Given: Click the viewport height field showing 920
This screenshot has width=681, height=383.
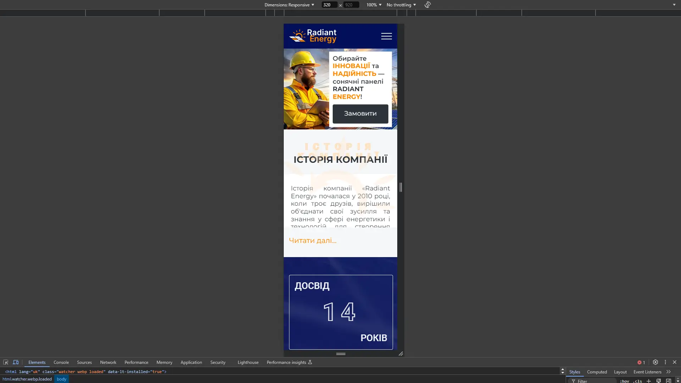Looking at the screenshot, I should 351,5.
